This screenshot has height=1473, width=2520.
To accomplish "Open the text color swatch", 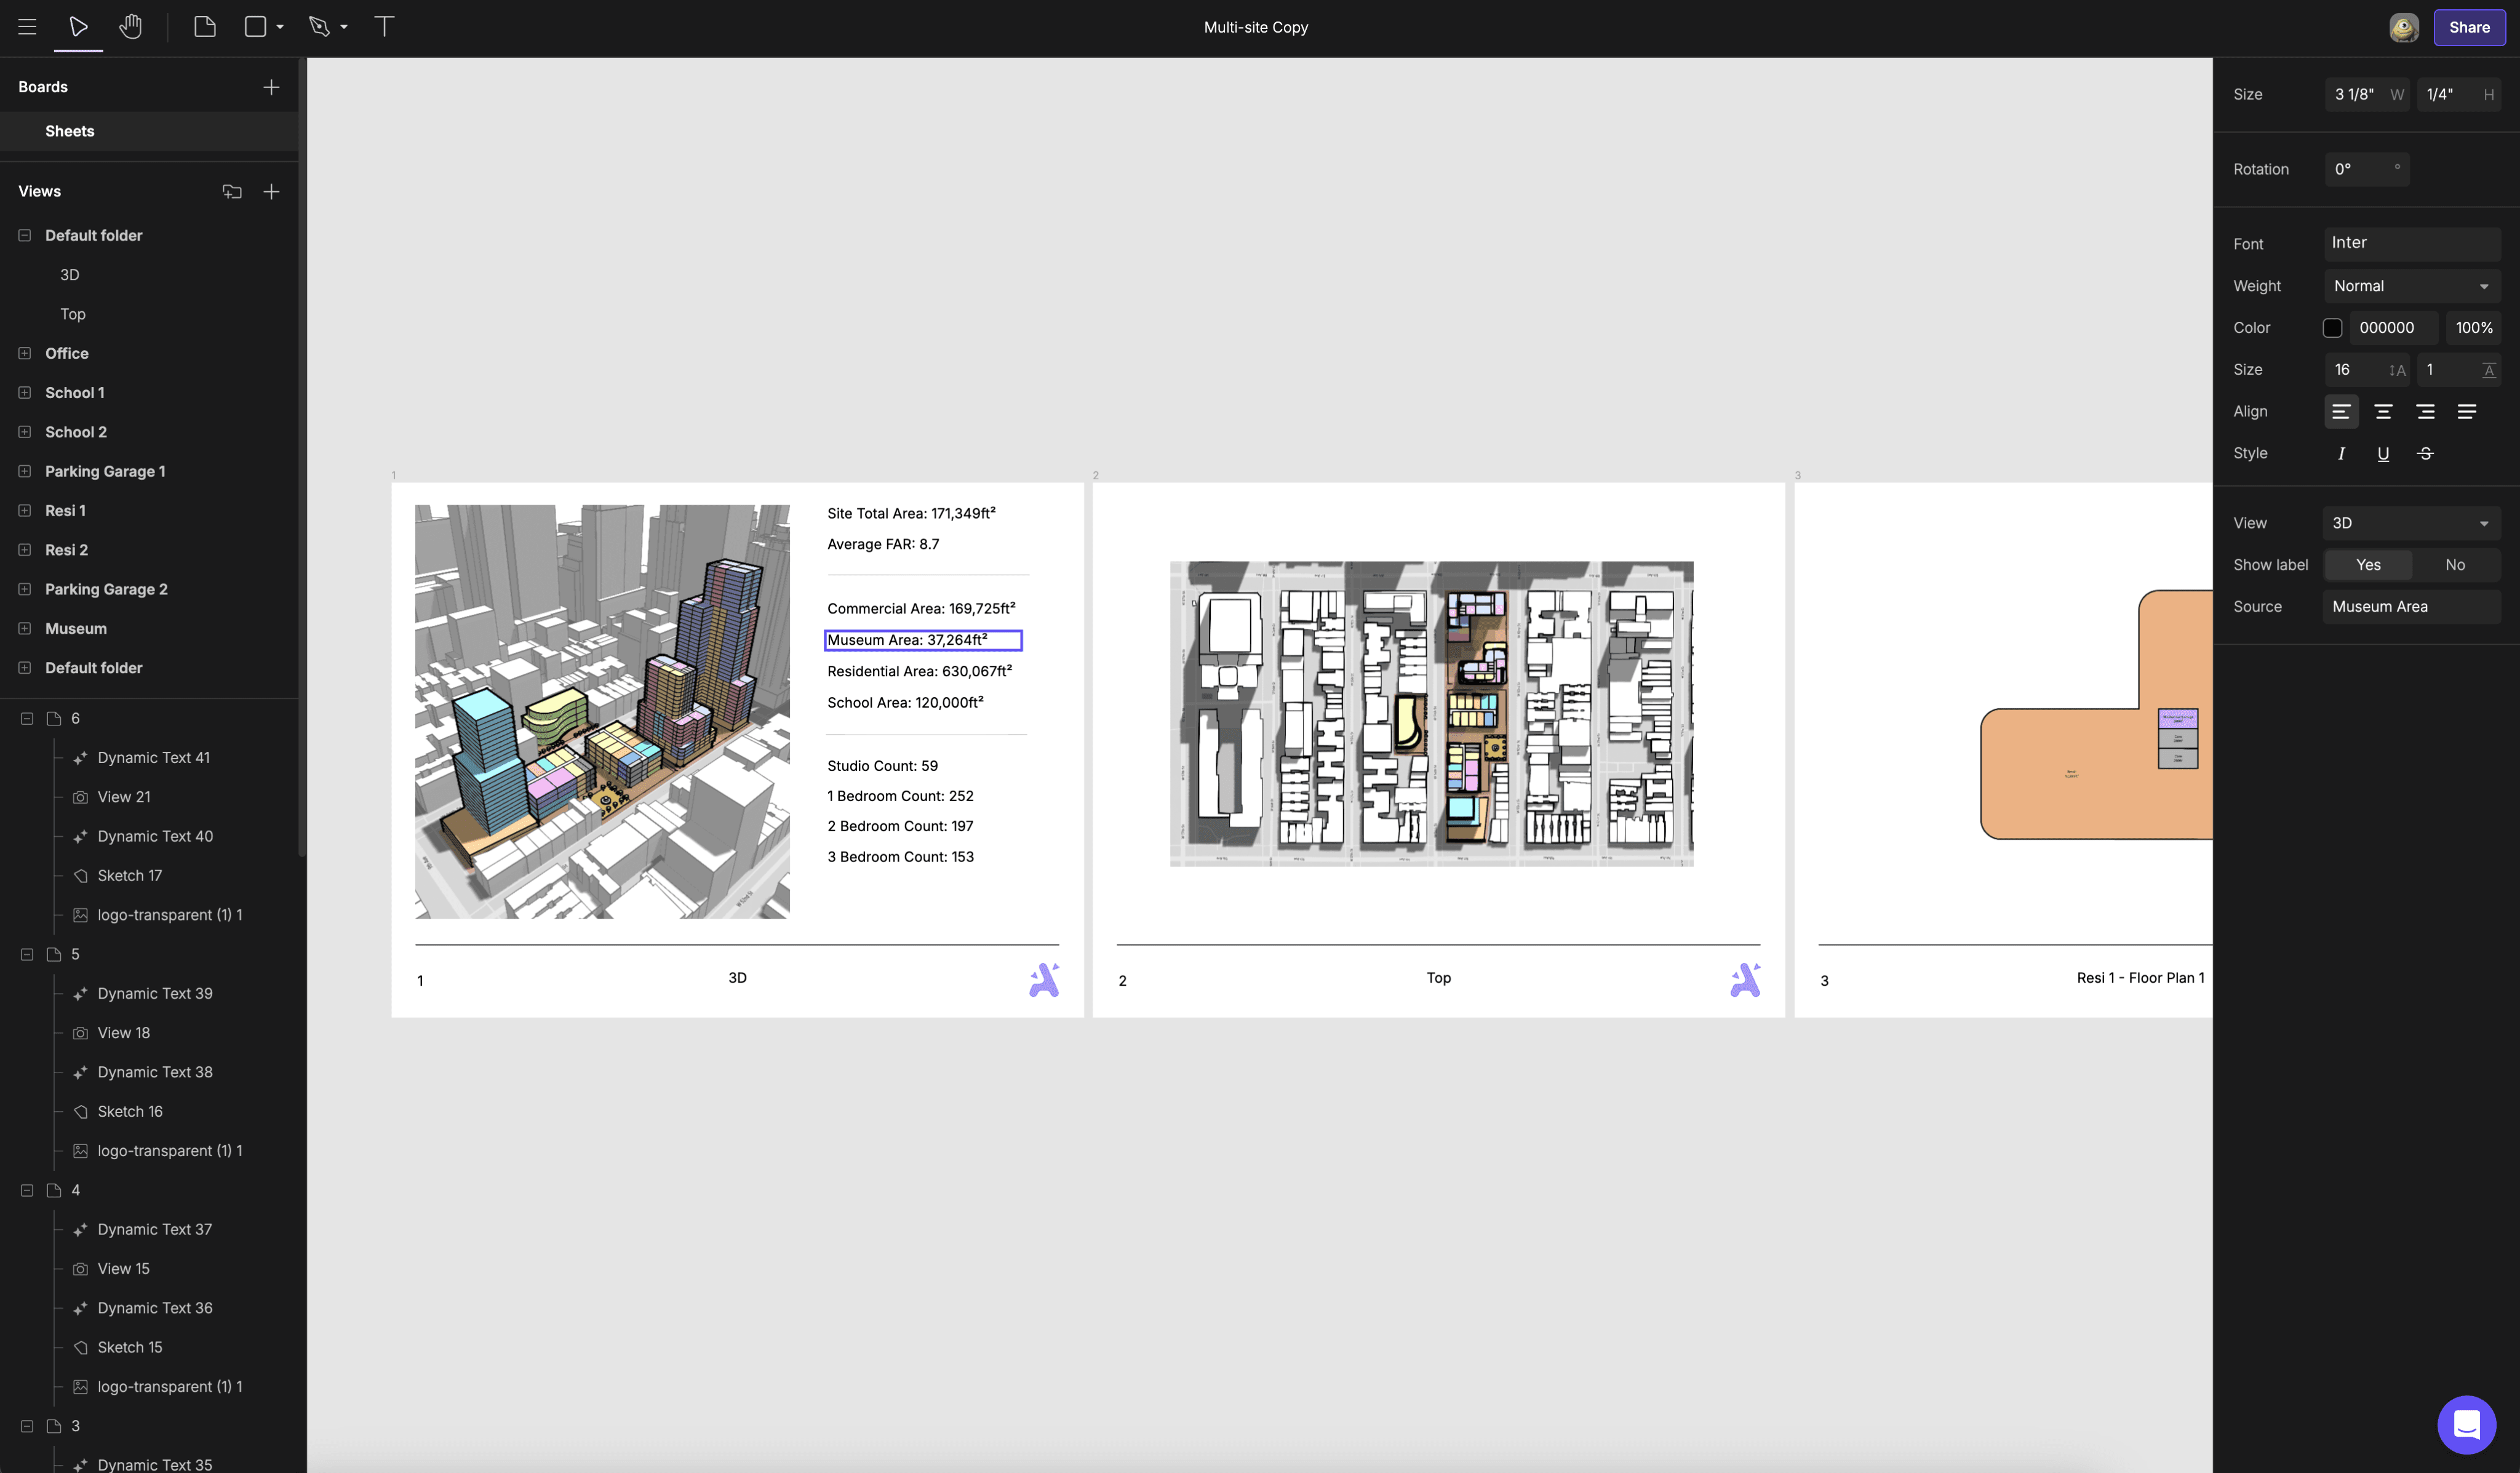I will click(2332, 328).
